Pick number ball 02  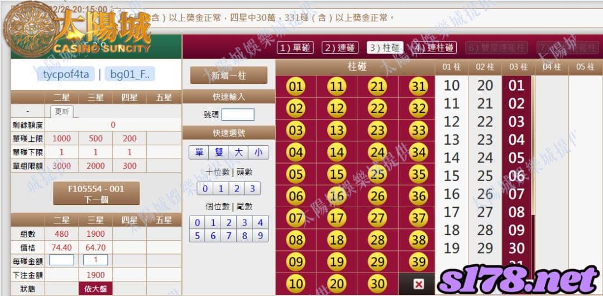296,108
